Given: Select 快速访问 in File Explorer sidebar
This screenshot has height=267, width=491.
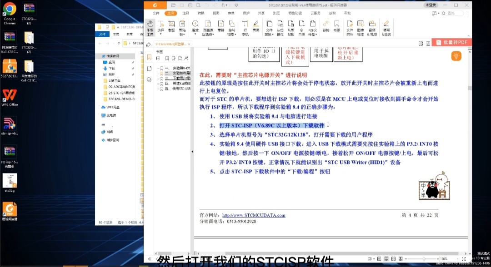Looking at the screenshot, I should [113, 56].
